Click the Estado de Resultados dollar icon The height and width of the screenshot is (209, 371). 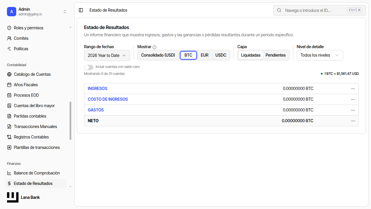point(9,183)
